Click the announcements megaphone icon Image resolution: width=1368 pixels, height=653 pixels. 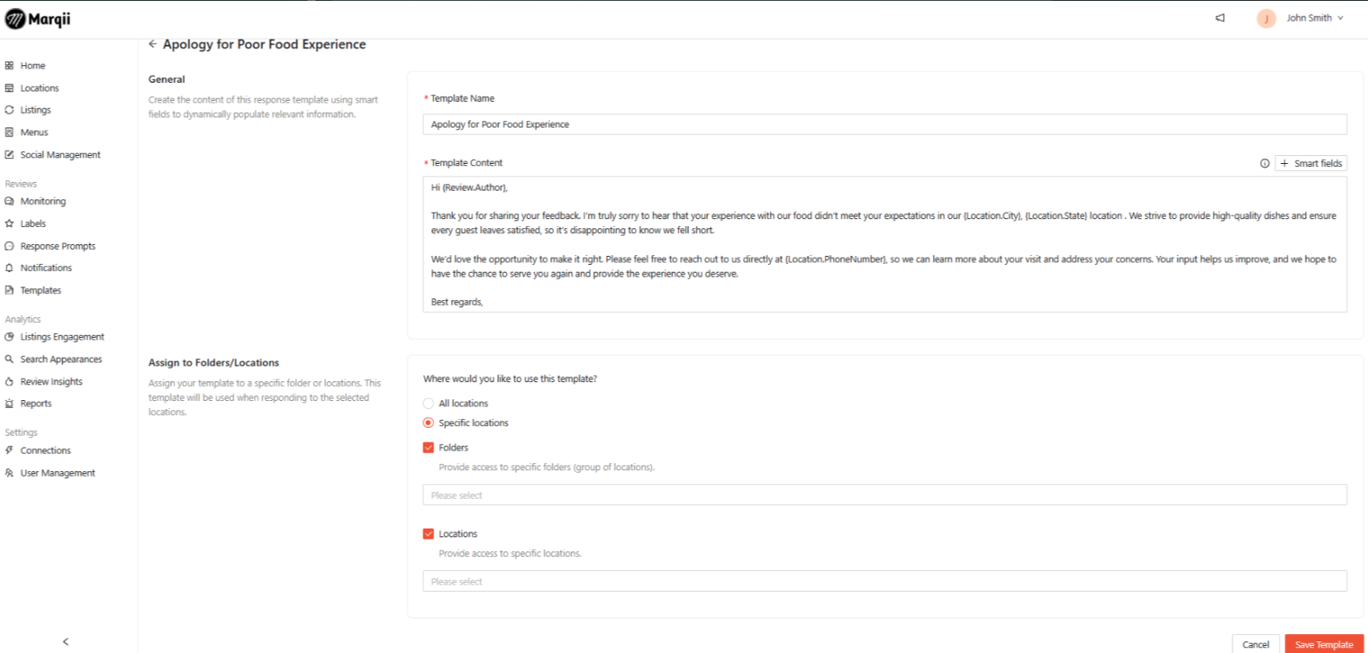(x=1220, y=17)
